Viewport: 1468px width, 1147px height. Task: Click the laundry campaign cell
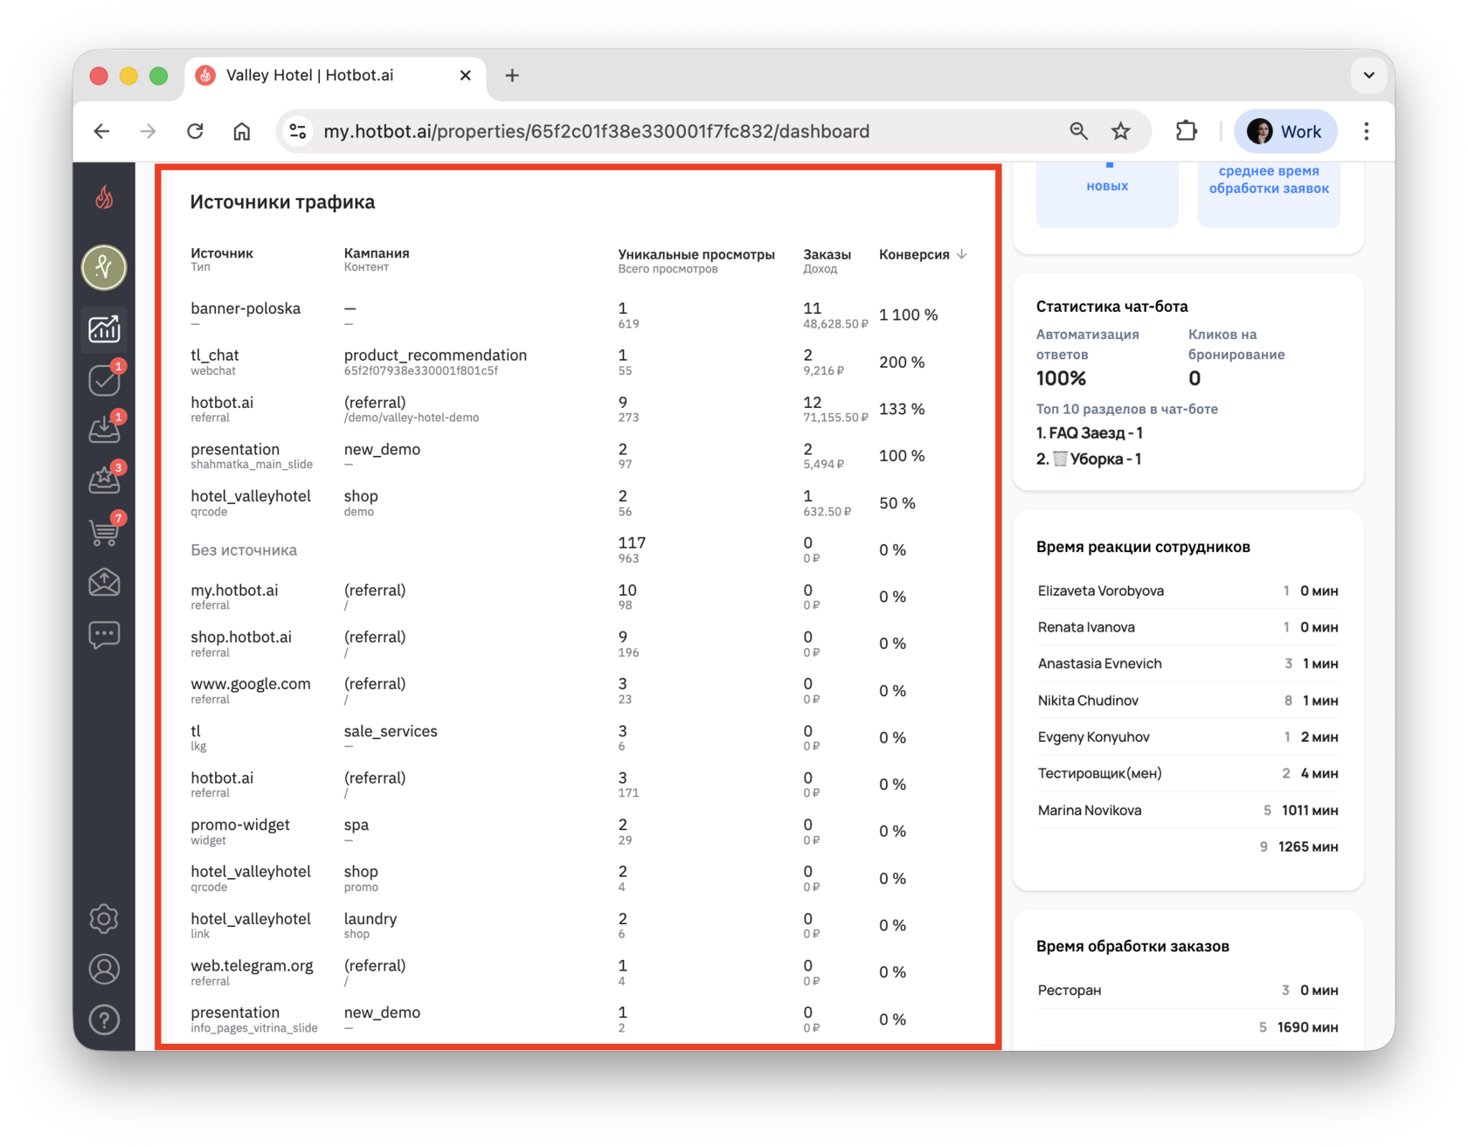click(370, 919)
